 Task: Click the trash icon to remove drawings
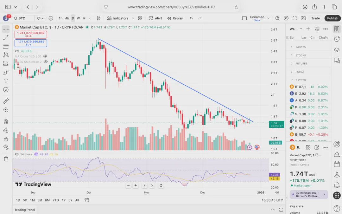click(x=6, y=159)
